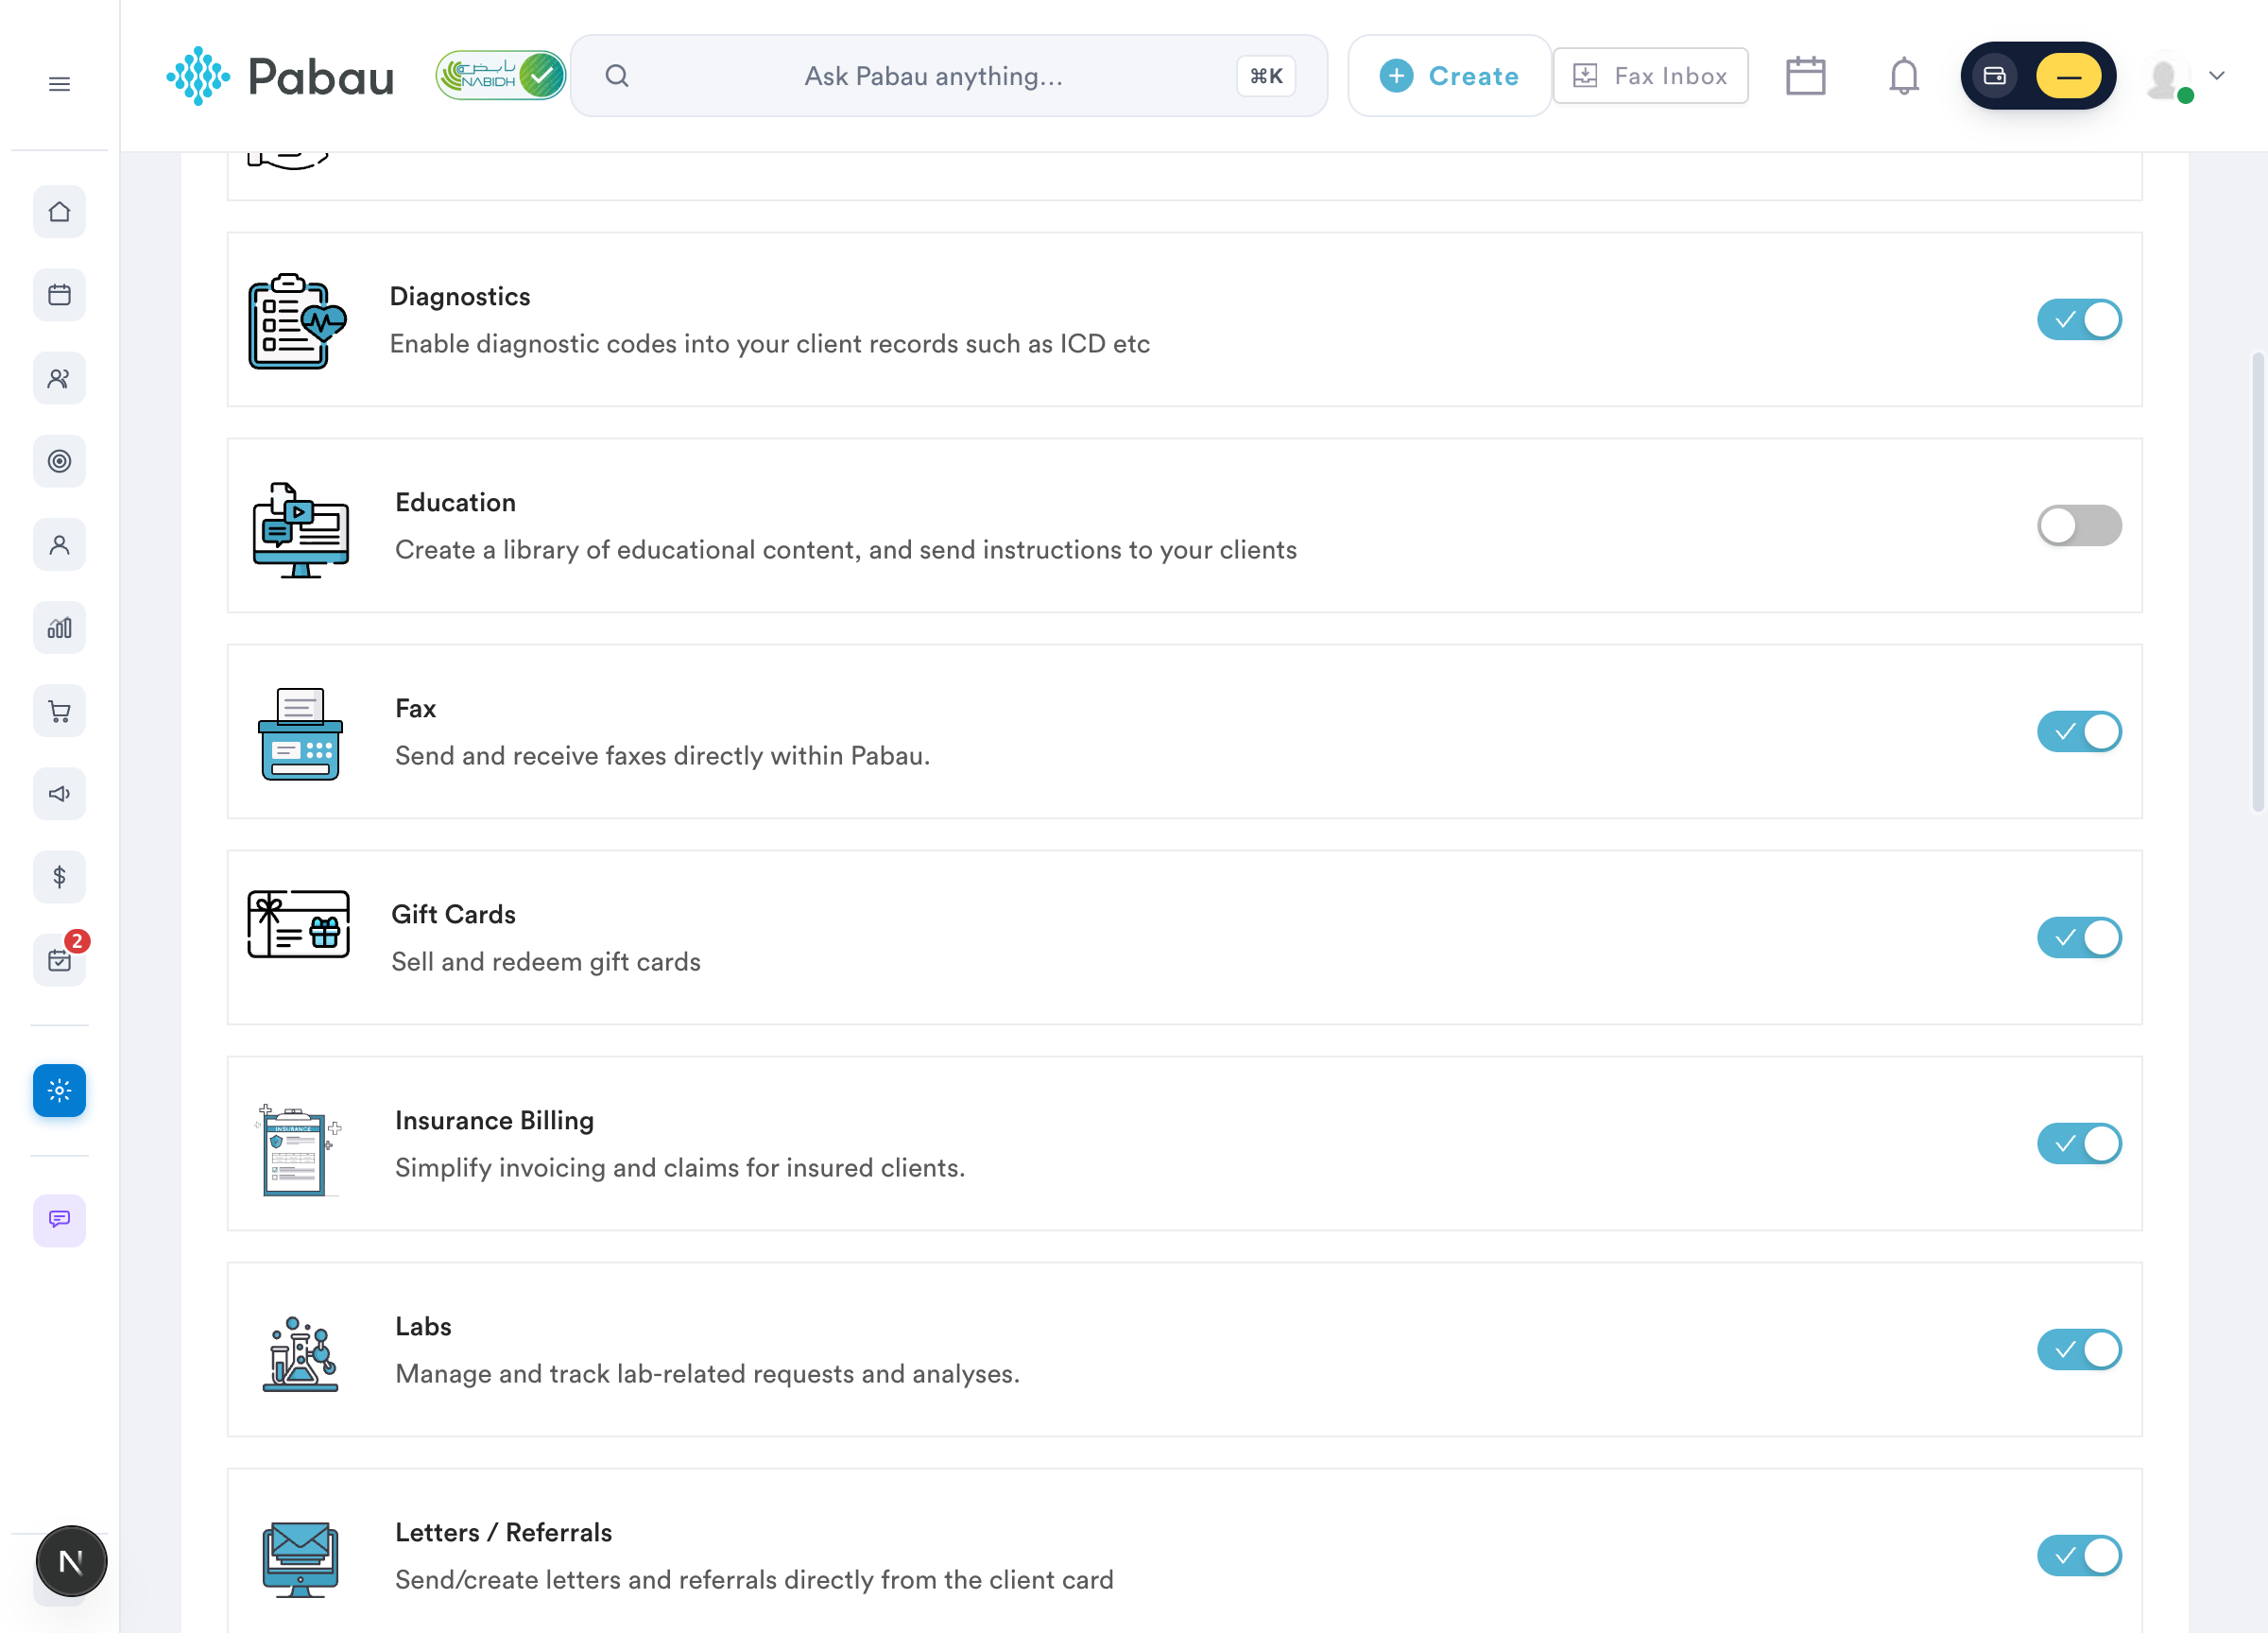Click the Pabau logo
Image resolution: width=2268 pixels, height=1633 pixels.
pos(280,76)
